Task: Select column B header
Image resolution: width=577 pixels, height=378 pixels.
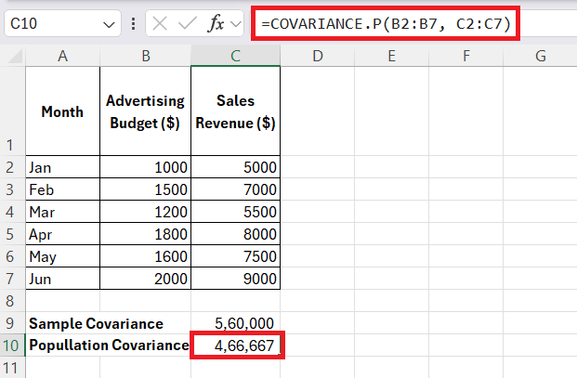Action: (145, 56)
